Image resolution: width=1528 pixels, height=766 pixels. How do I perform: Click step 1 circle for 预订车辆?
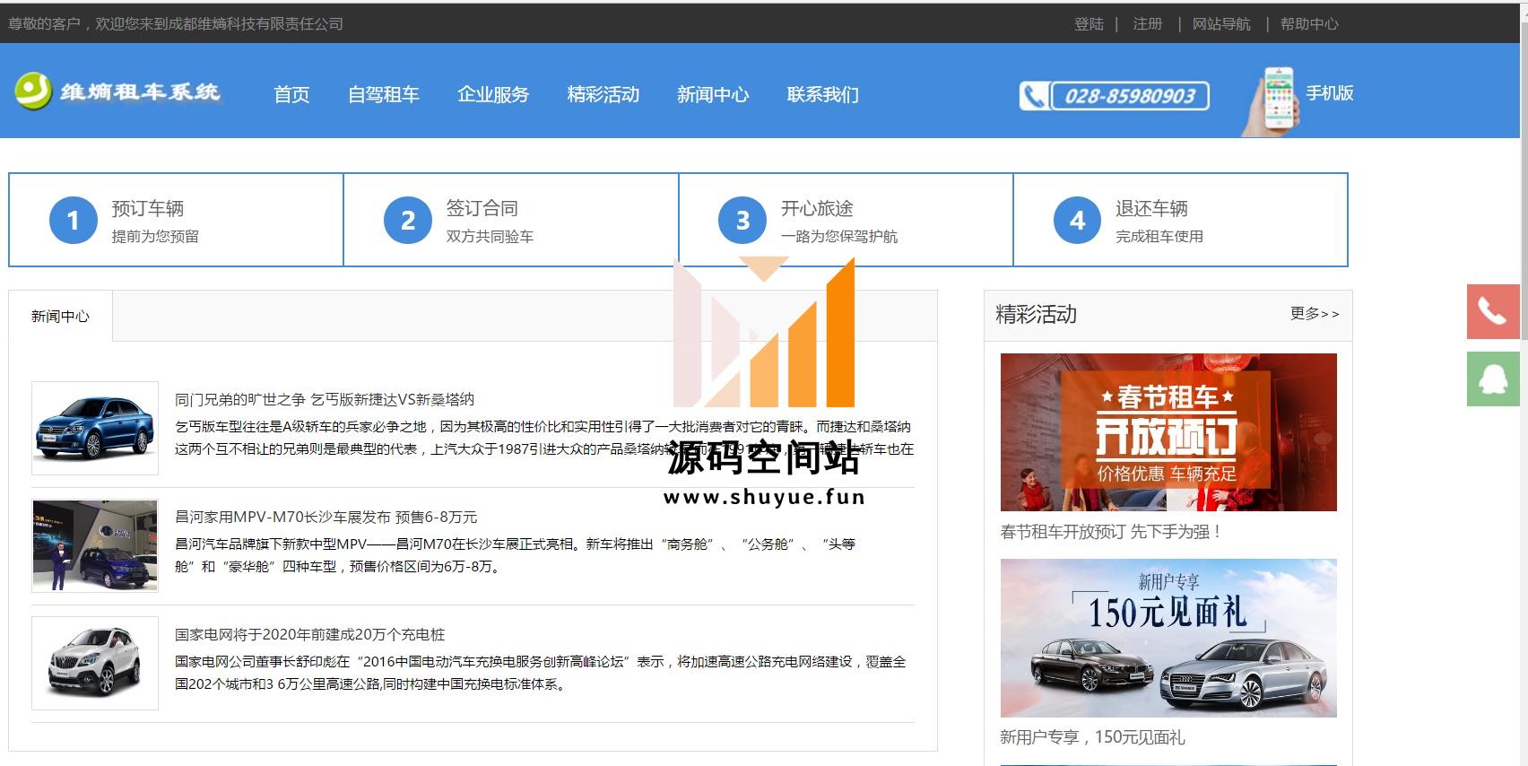(74, 220)
